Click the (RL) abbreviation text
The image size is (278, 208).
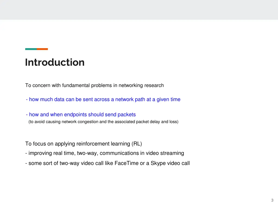(x=137, y=144)
